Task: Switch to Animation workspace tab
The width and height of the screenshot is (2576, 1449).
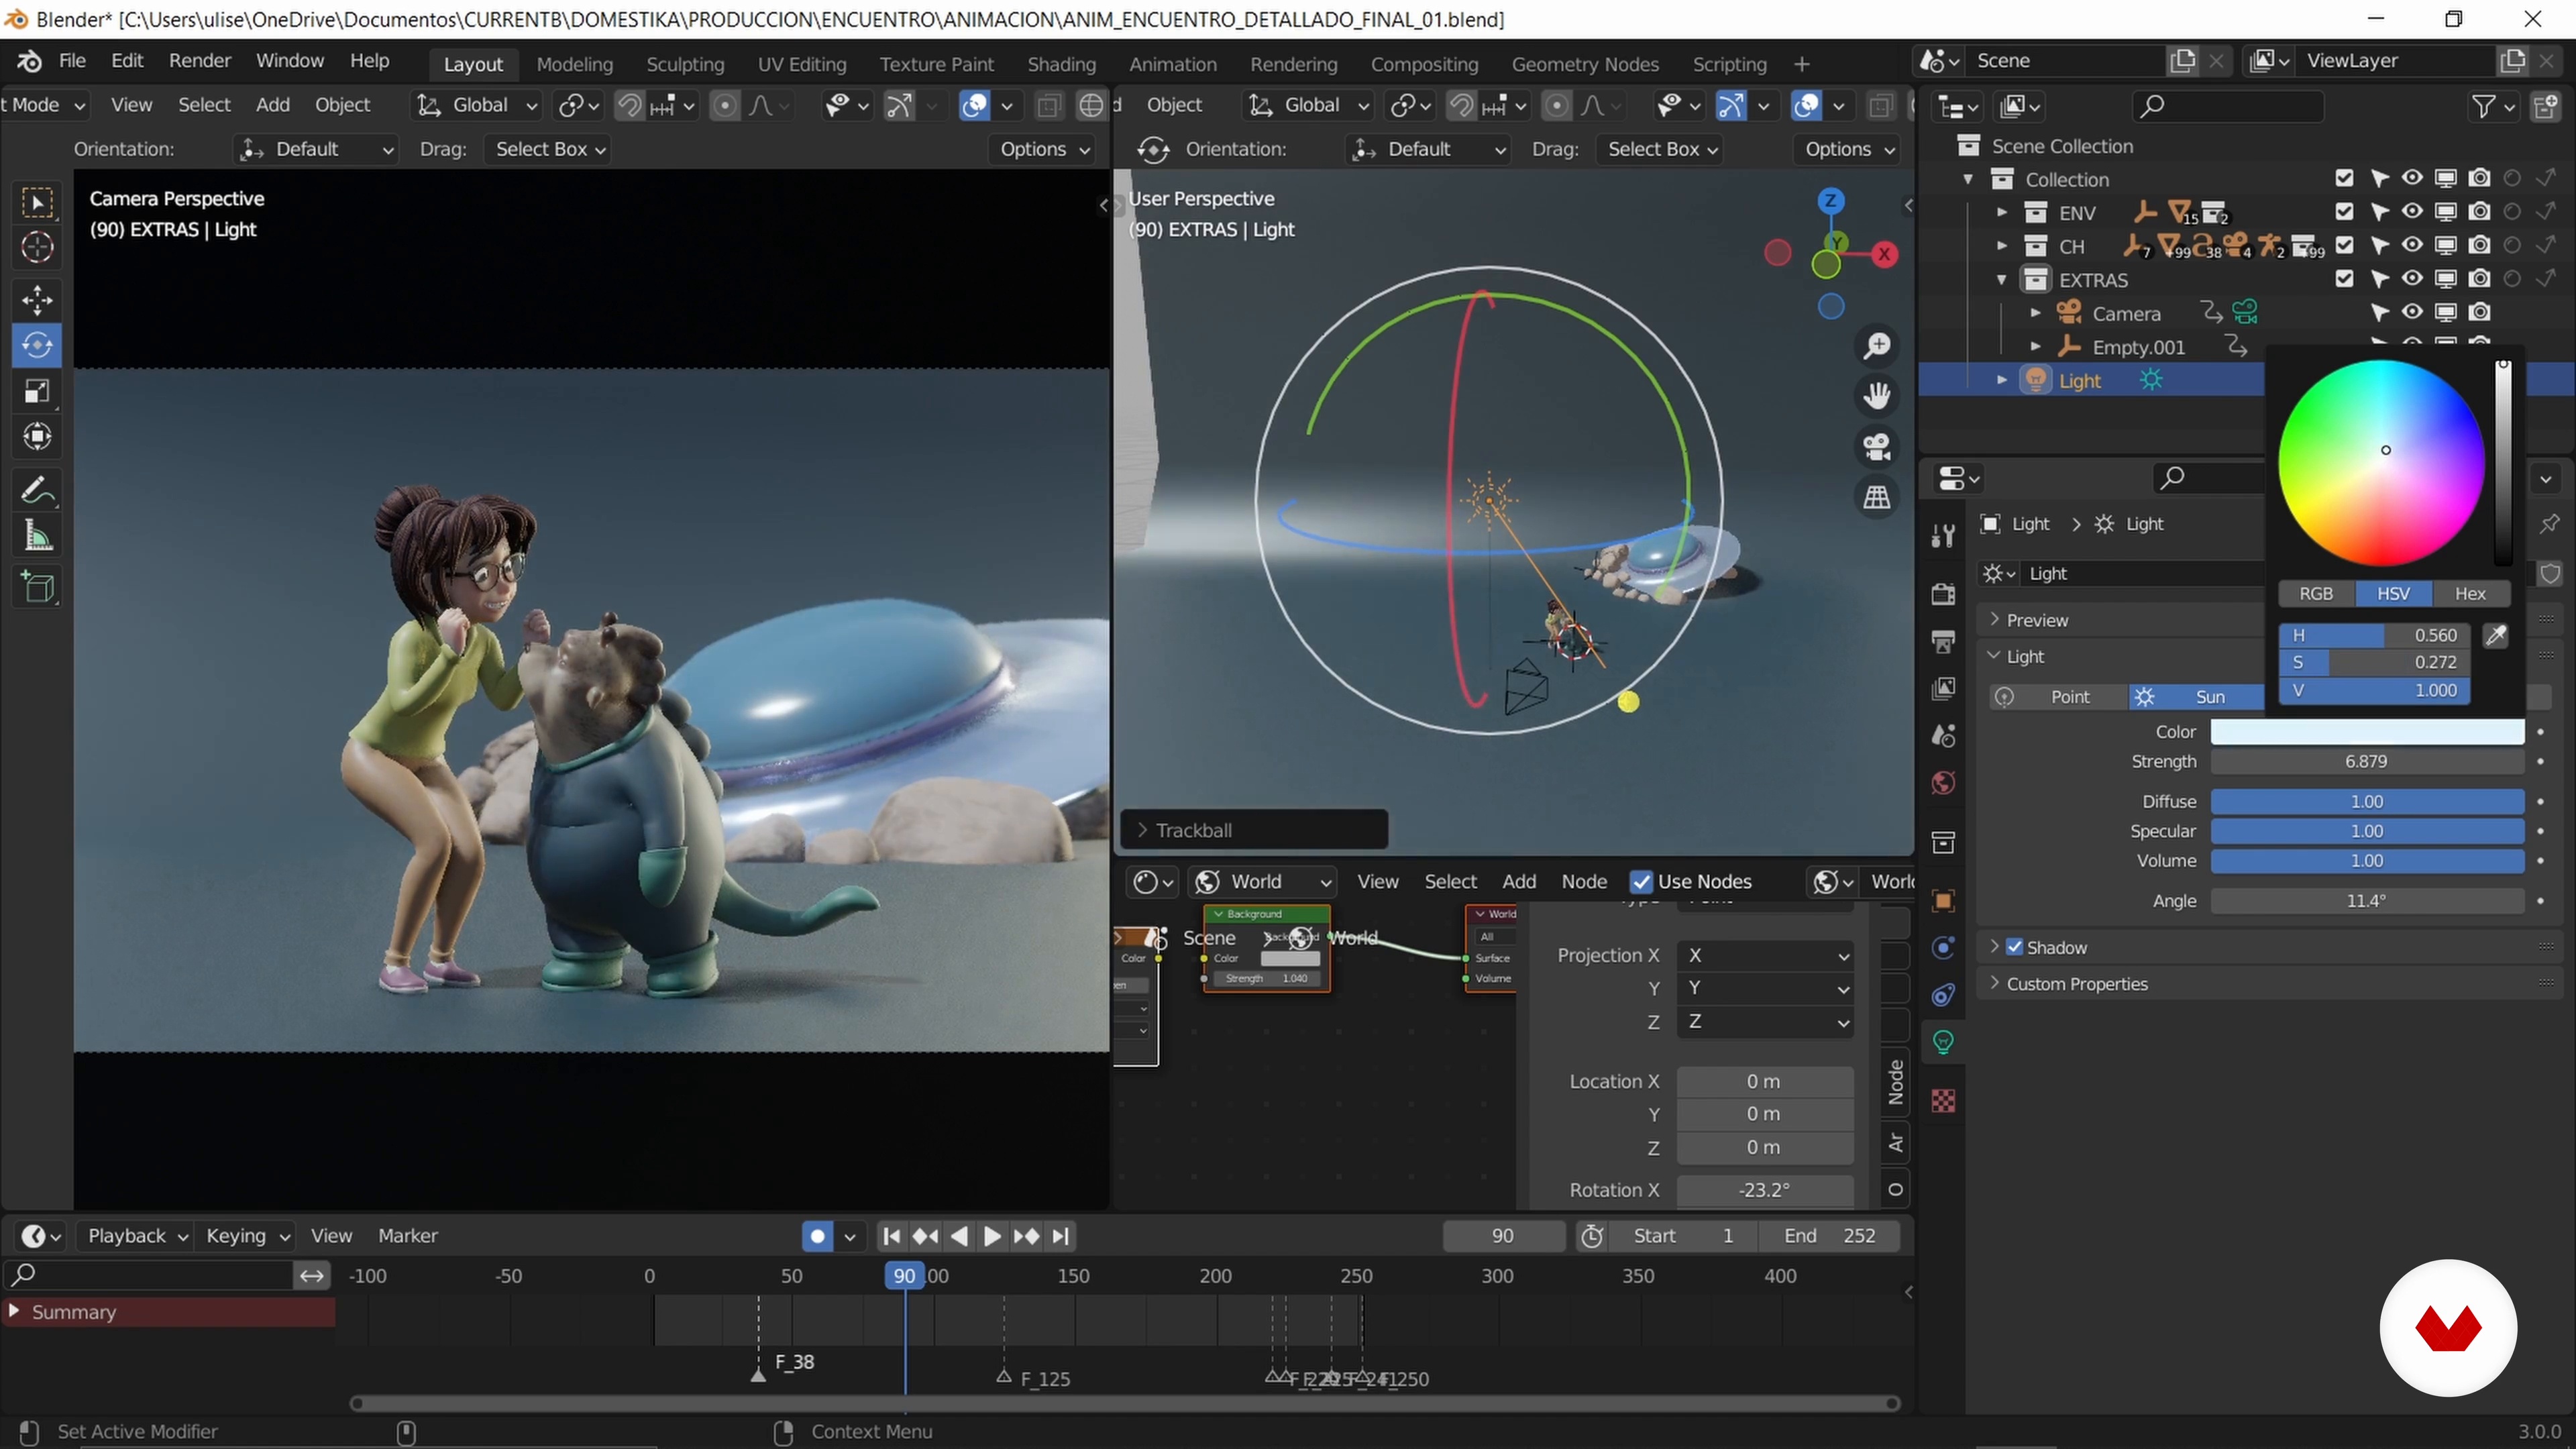Action: pos(1172,64)
